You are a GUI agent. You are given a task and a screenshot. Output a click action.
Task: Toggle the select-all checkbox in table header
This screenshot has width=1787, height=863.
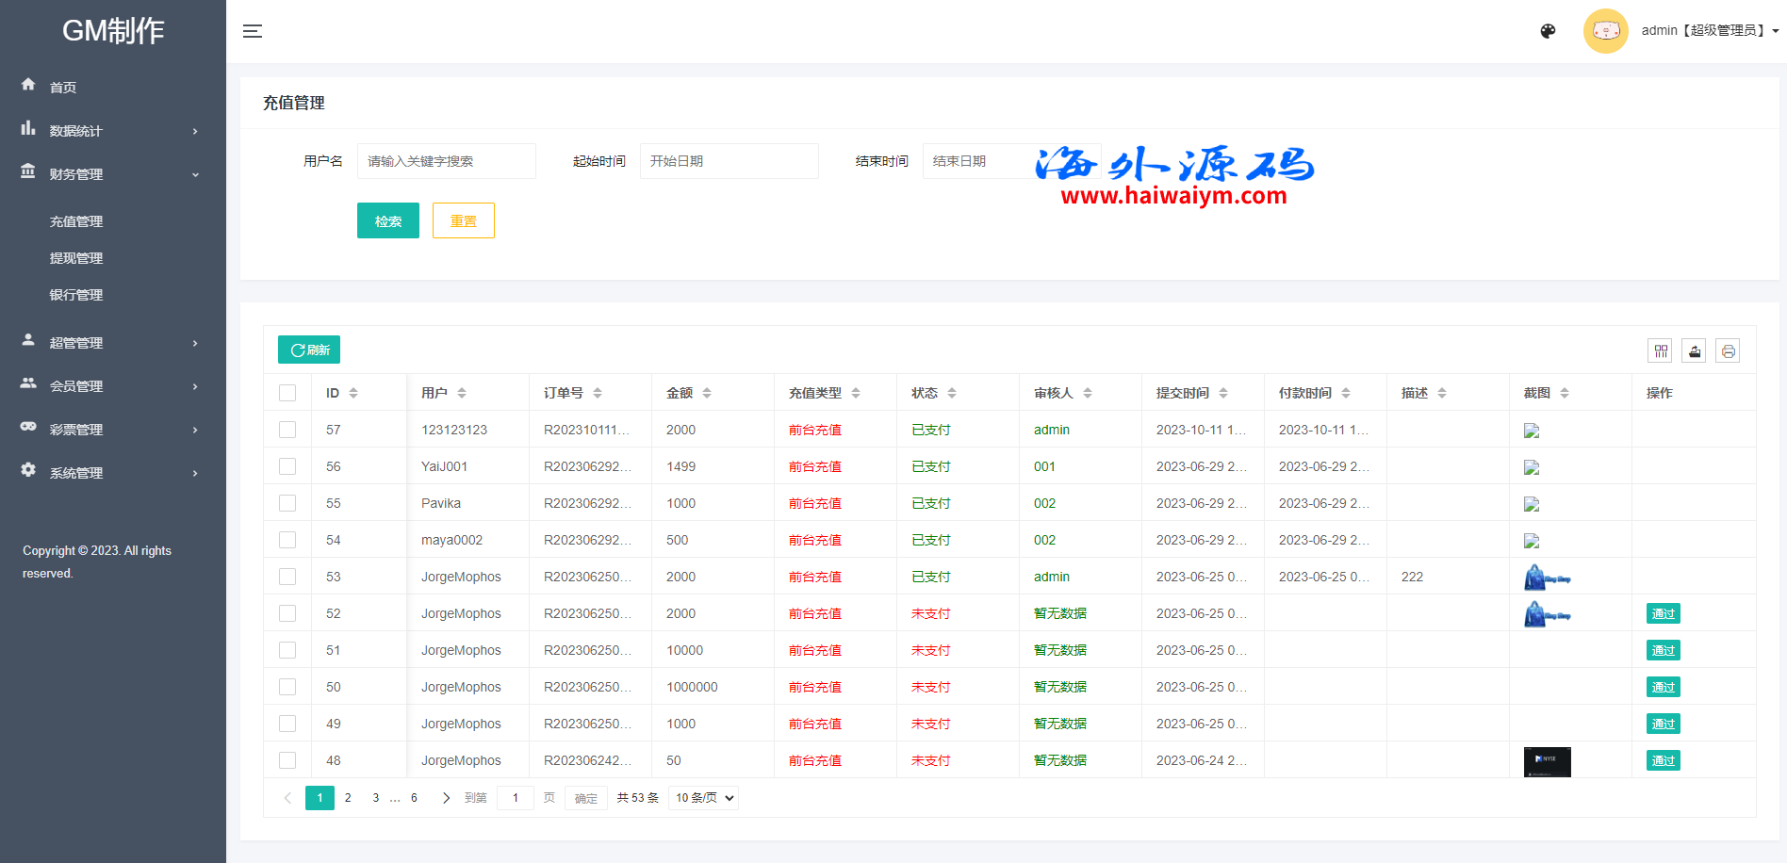tap(287, 393)
